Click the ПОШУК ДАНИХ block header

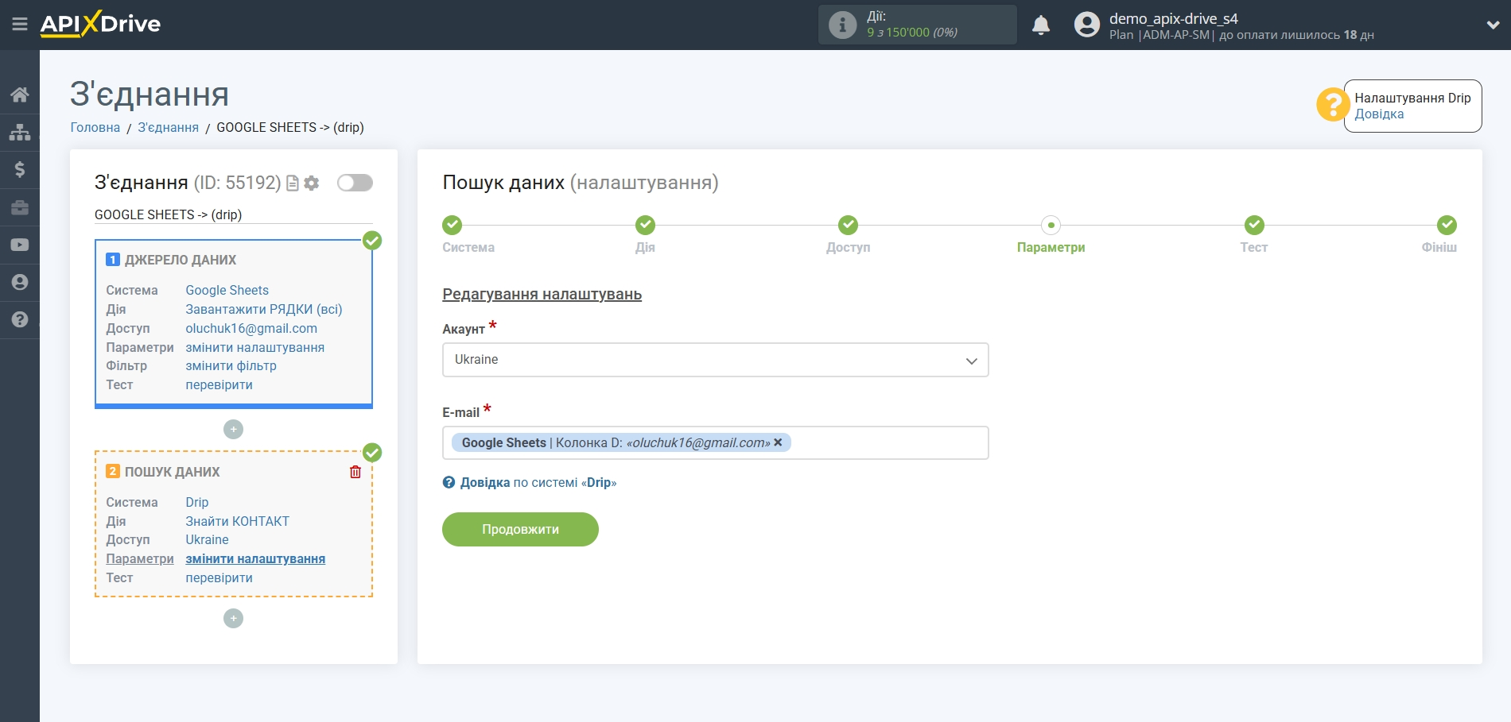[172, 472]
